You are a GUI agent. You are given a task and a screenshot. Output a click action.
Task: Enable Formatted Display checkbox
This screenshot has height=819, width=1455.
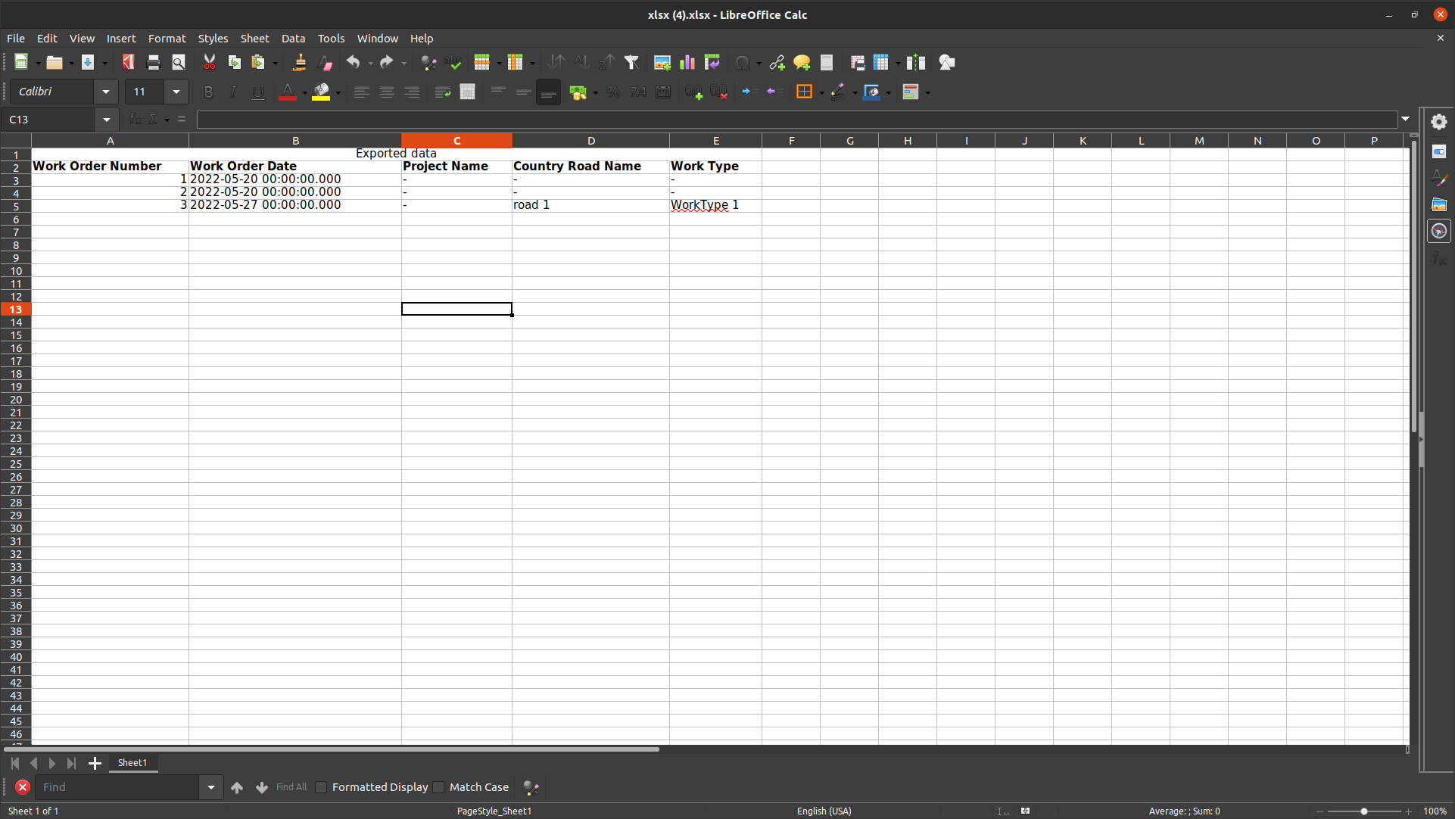pyautogui.click(x=322, y=787)
